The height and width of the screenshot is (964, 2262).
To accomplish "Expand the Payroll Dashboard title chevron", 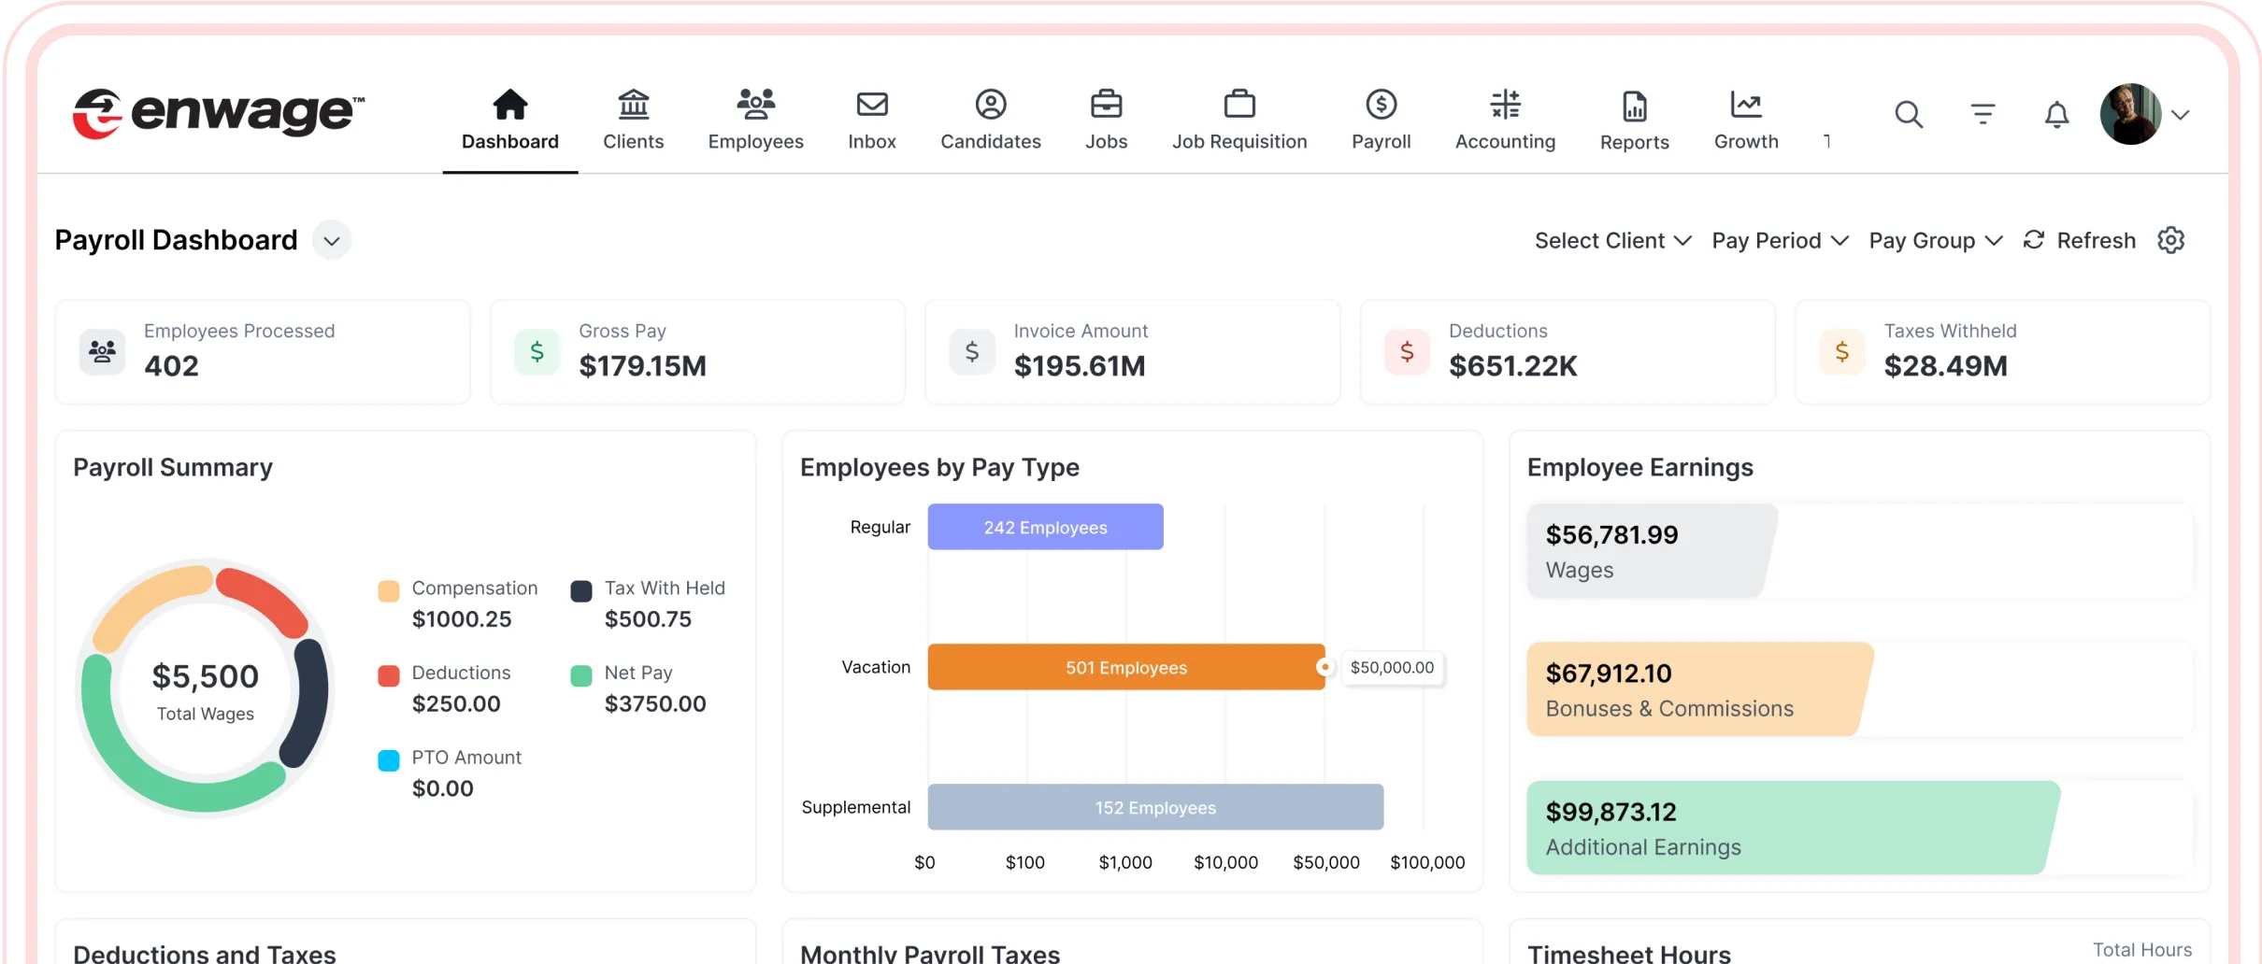I will coord(331,241).
